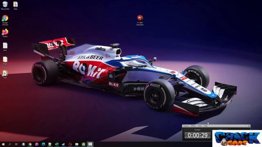Screen dimensions: 262x147
Task: Launch the Firefox desktop shortcut
Action: click(x=5, y=33)
